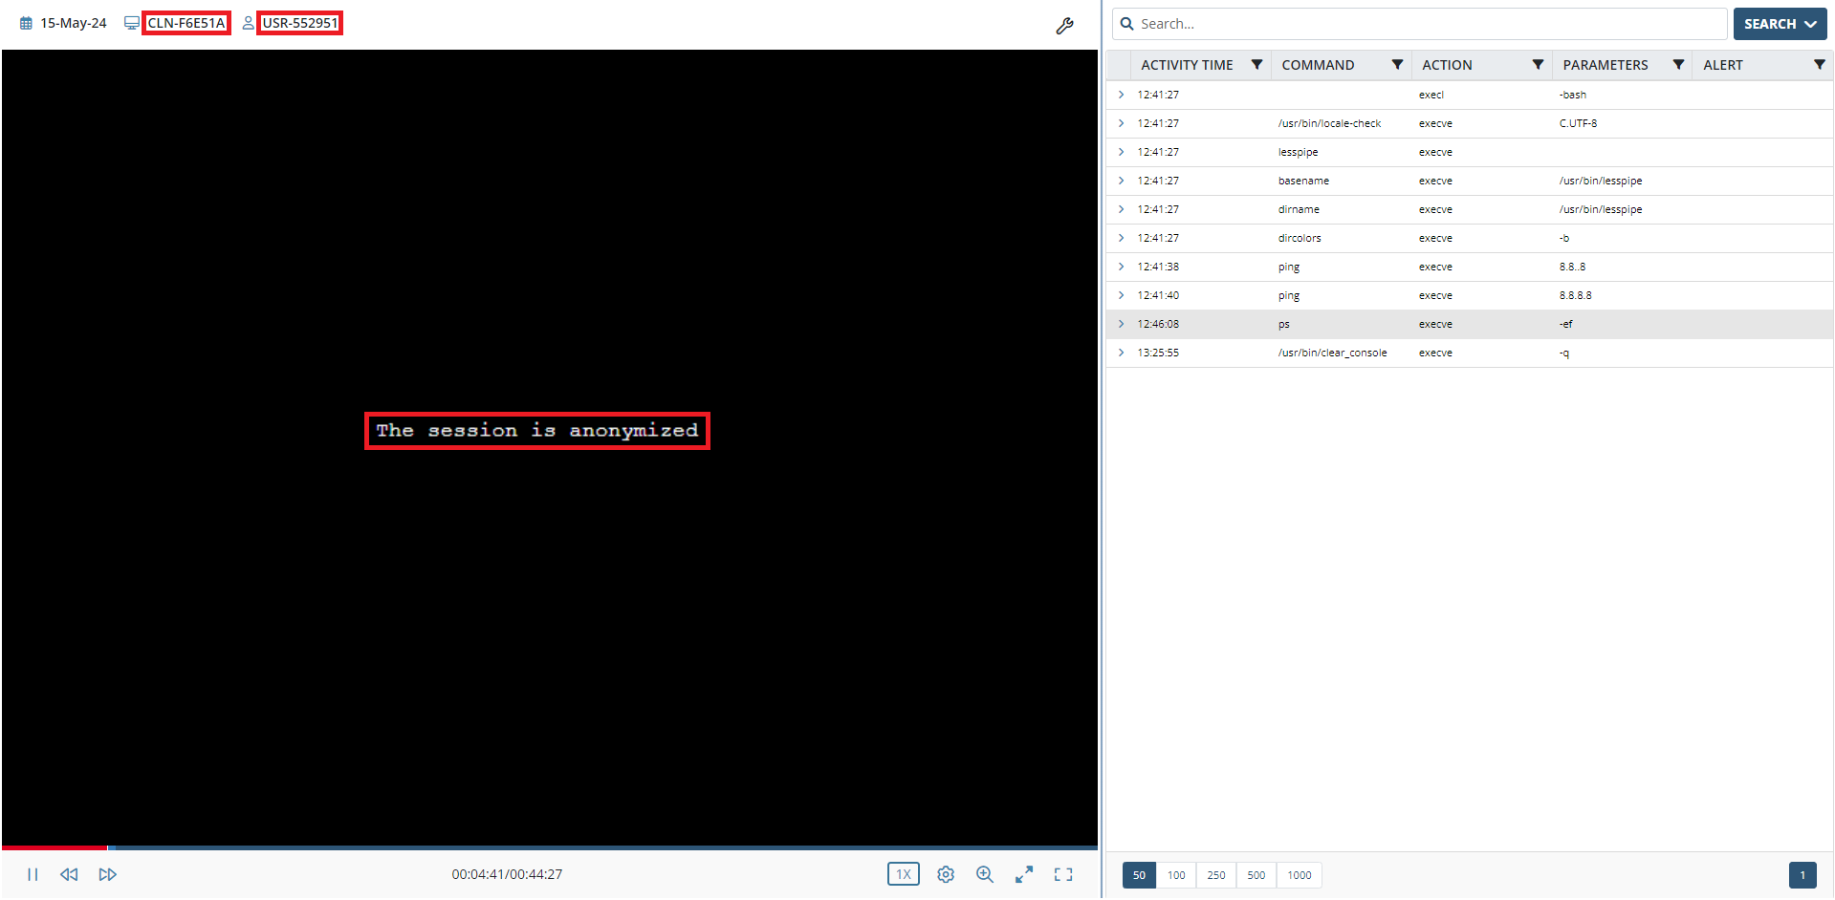Filter the Activity Time column
Image resolution: width=1835 pixels, height=900 pixels.
[1256, 65]
